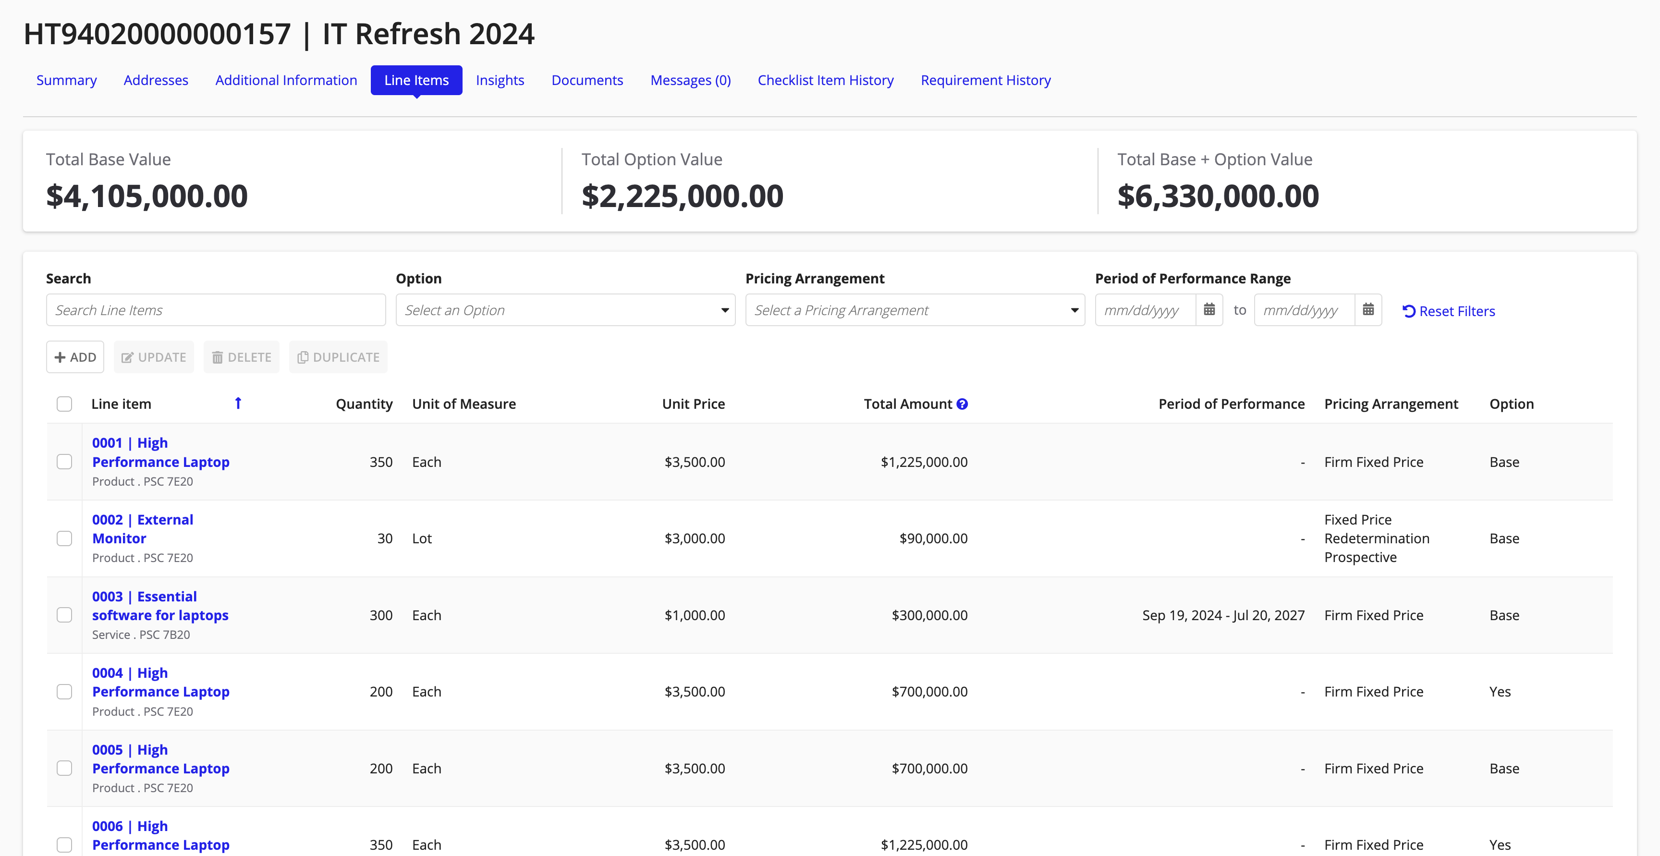Open Checklist Item History tab
This screenshot has width=1660, height=856.
tap(826, 80)
